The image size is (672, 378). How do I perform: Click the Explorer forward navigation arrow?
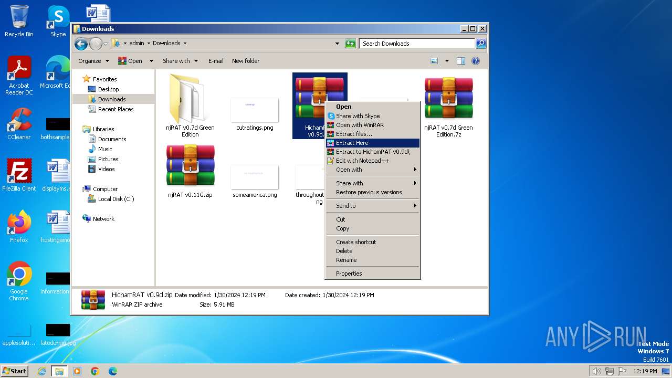pyautogui.click(x=96, y=44)
